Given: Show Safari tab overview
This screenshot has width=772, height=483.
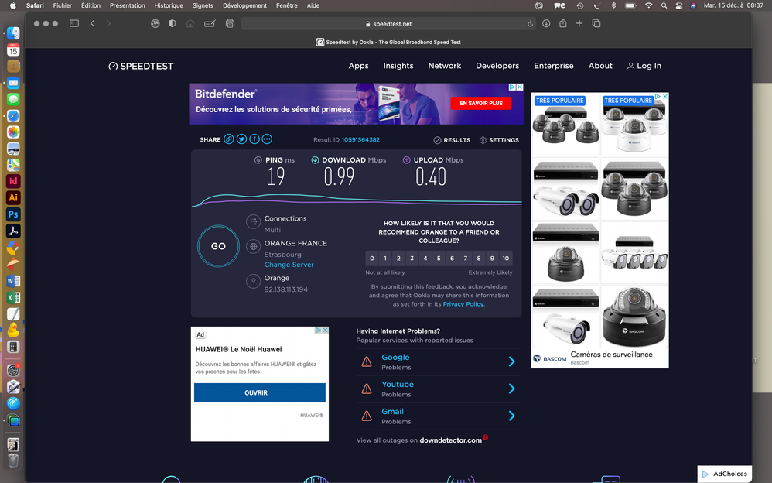Looking at the screenshot, I should click(596, 23).
